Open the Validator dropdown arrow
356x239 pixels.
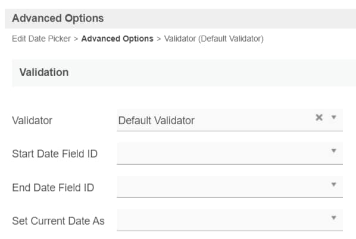pyautogui.click(x=333, y=117)
